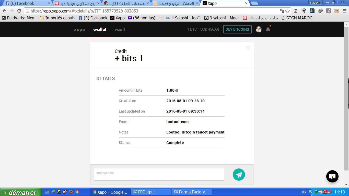Show help for amount in bits
The image size is (349, 196).
coord(177,91)
